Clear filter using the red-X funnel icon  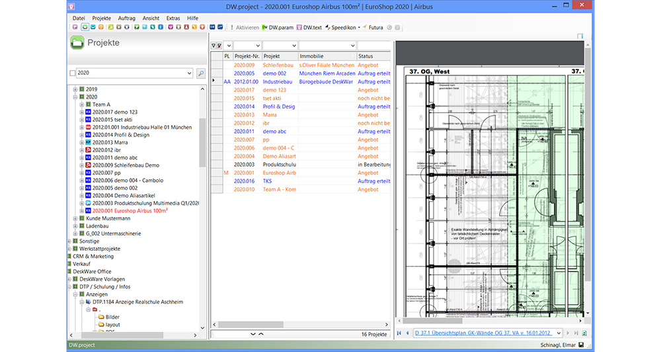pos(219,46)
